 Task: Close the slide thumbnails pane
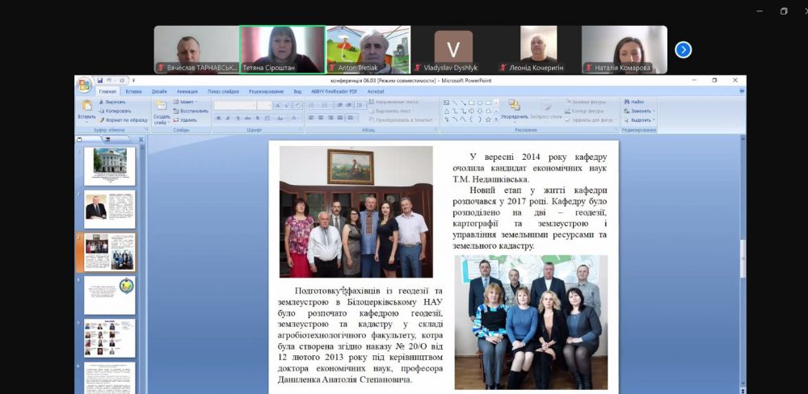pos(141,140)
